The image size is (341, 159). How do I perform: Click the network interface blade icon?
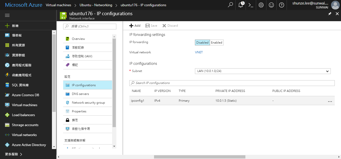click(63, 16)
